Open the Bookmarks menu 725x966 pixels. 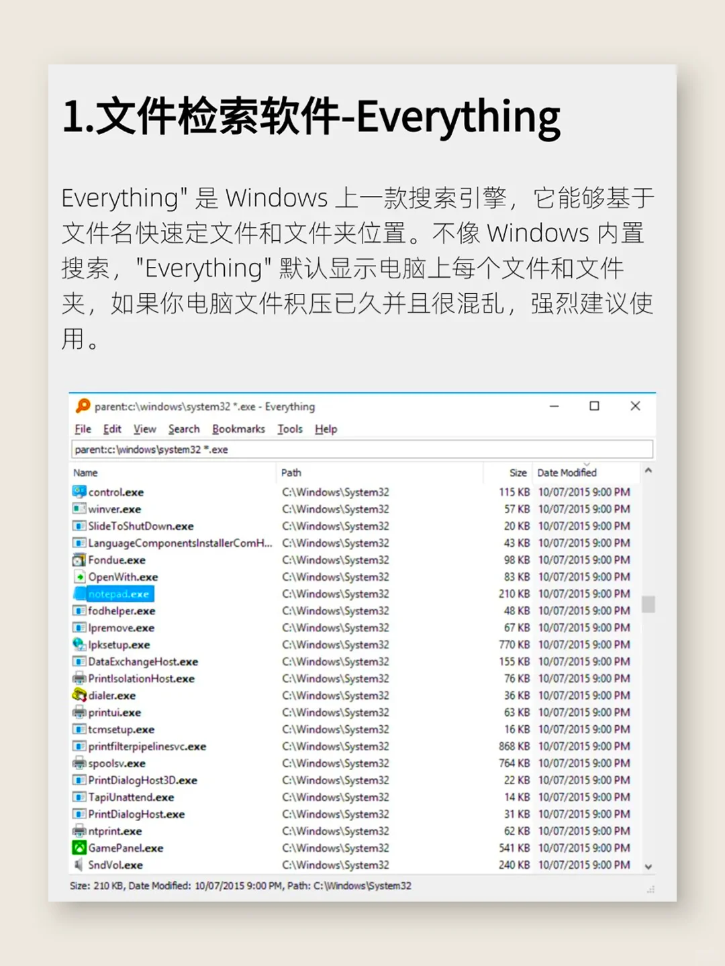(x=238, y=429)
